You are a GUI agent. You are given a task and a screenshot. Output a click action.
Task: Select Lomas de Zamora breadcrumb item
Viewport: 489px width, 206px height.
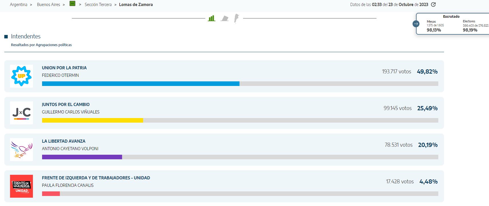coord(136,5)
